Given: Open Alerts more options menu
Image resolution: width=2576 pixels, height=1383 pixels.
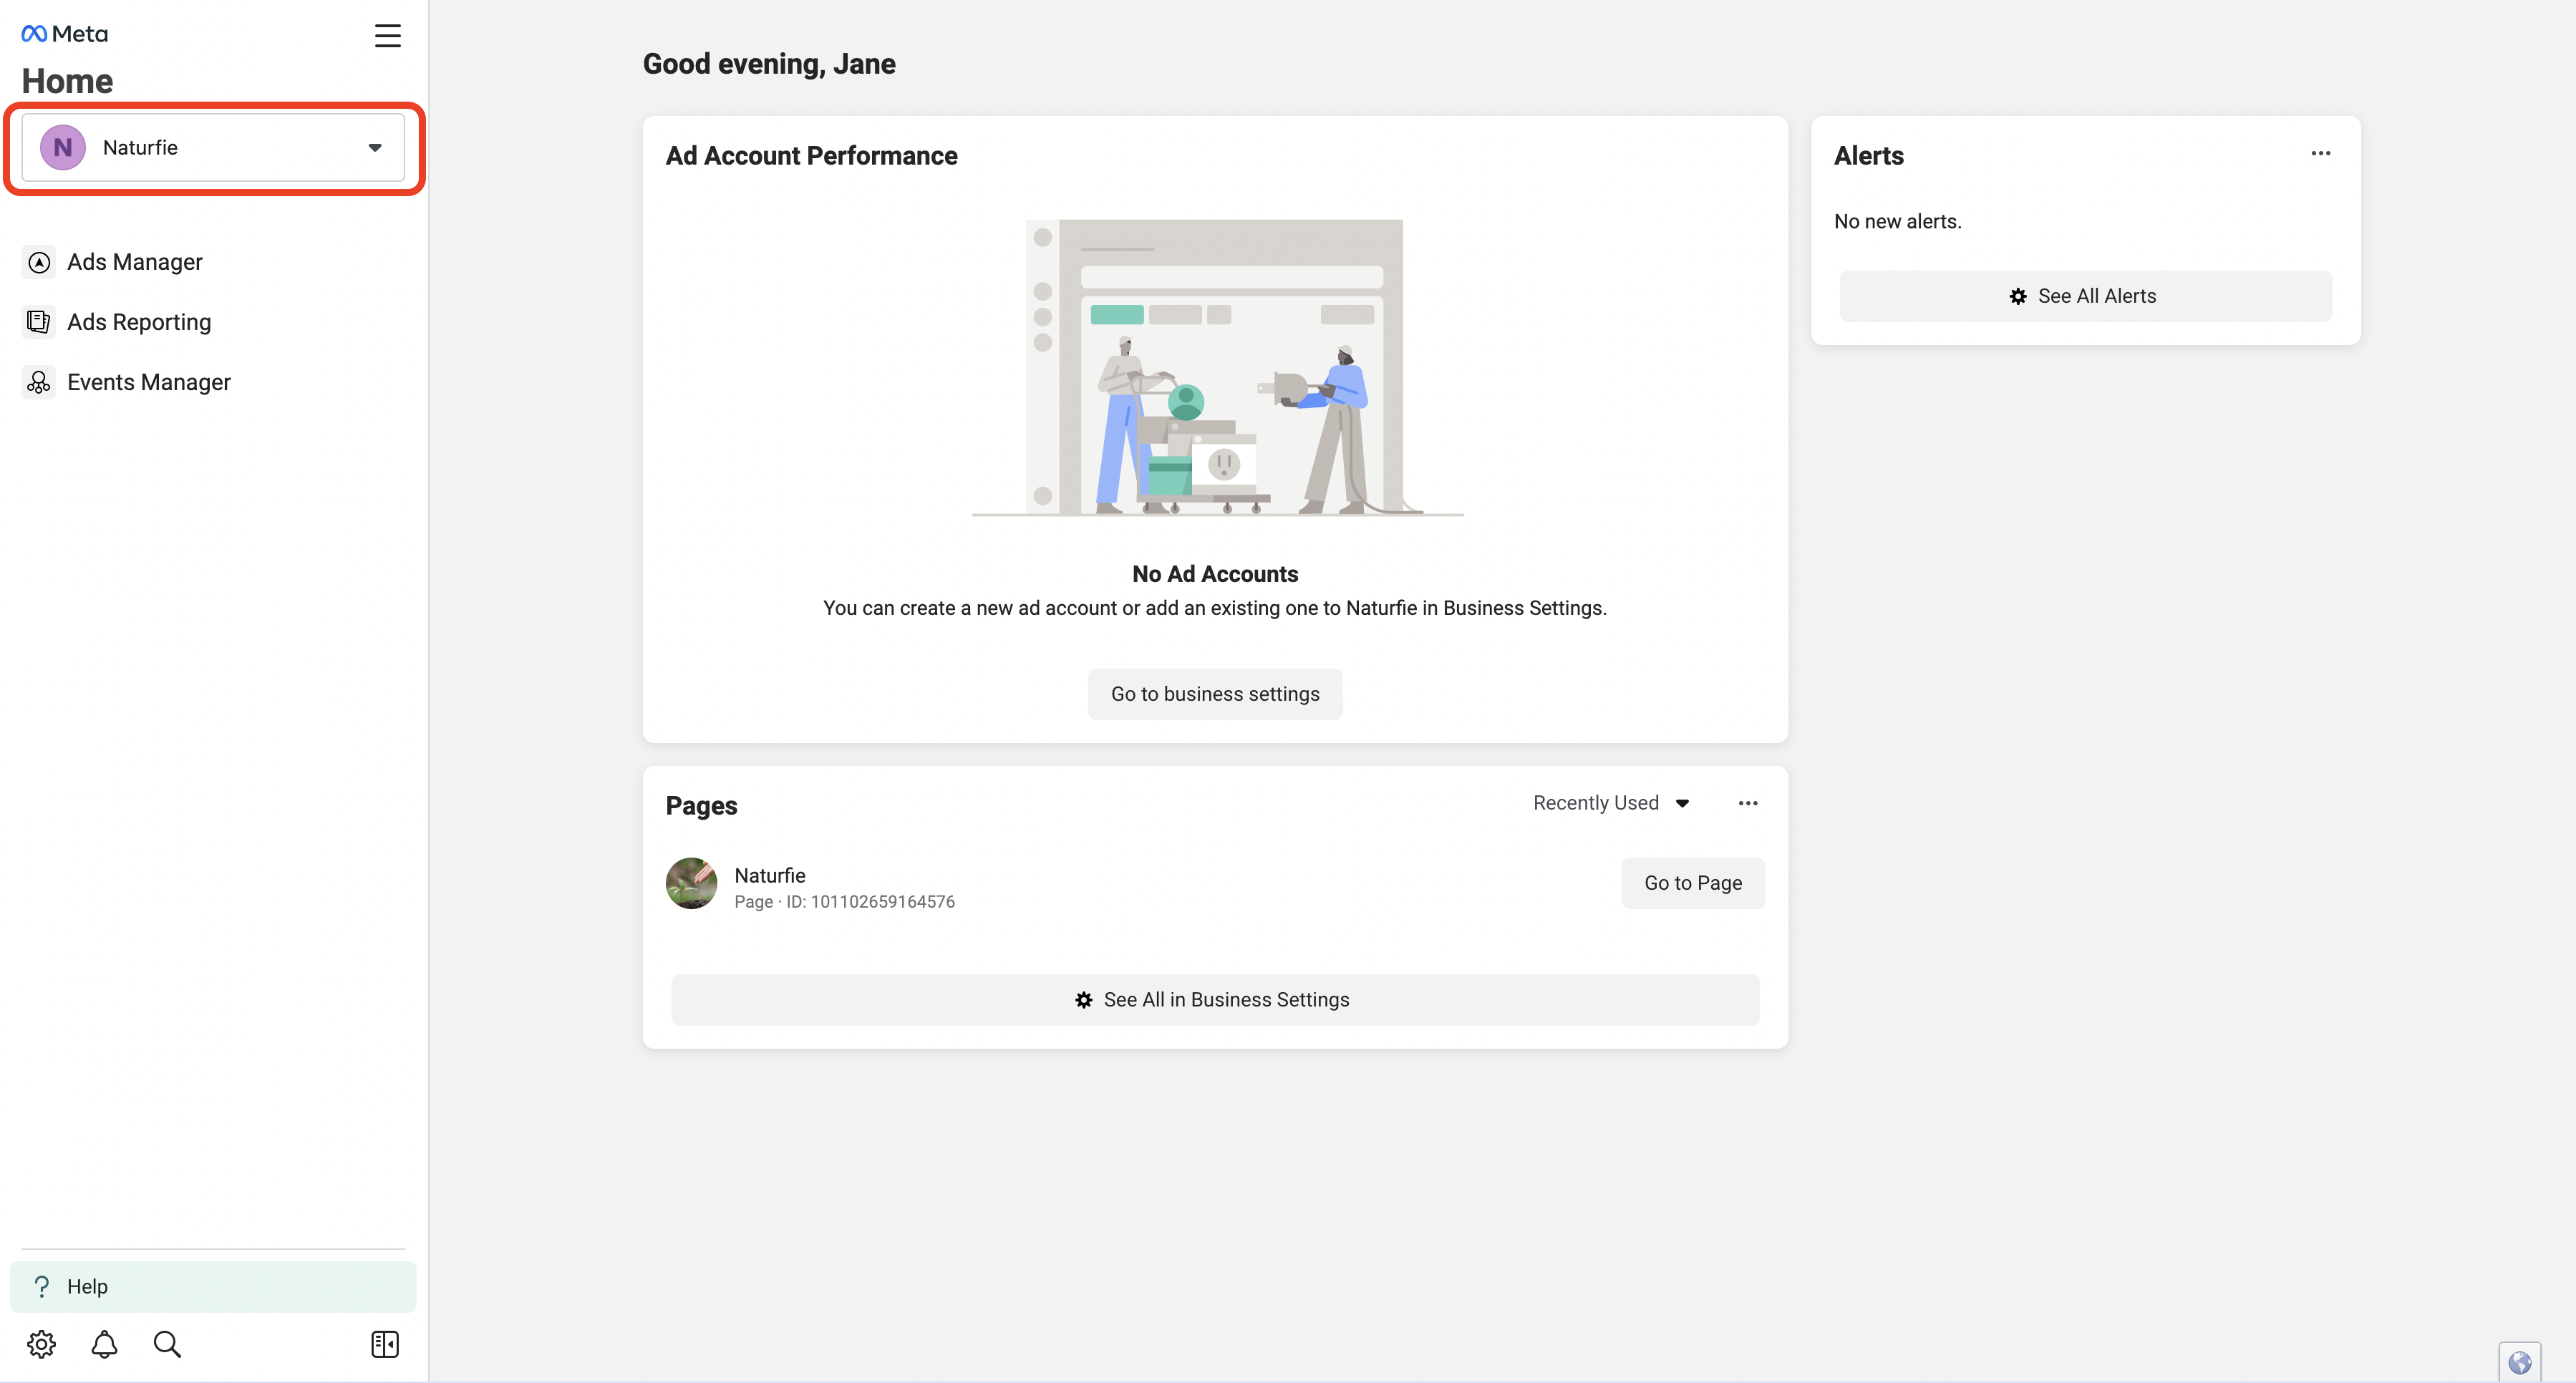Looking at the screenshot, I should point(2321,154).
